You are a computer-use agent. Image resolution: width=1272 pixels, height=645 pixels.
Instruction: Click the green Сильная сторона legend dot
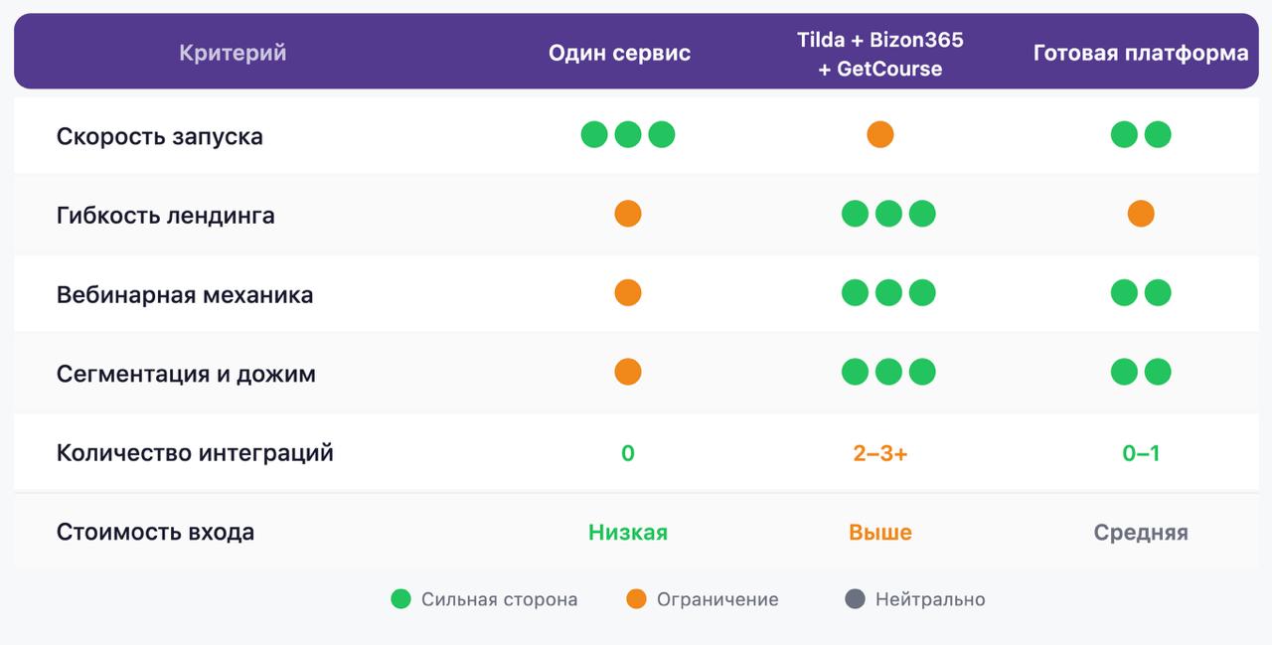(400, 599)
